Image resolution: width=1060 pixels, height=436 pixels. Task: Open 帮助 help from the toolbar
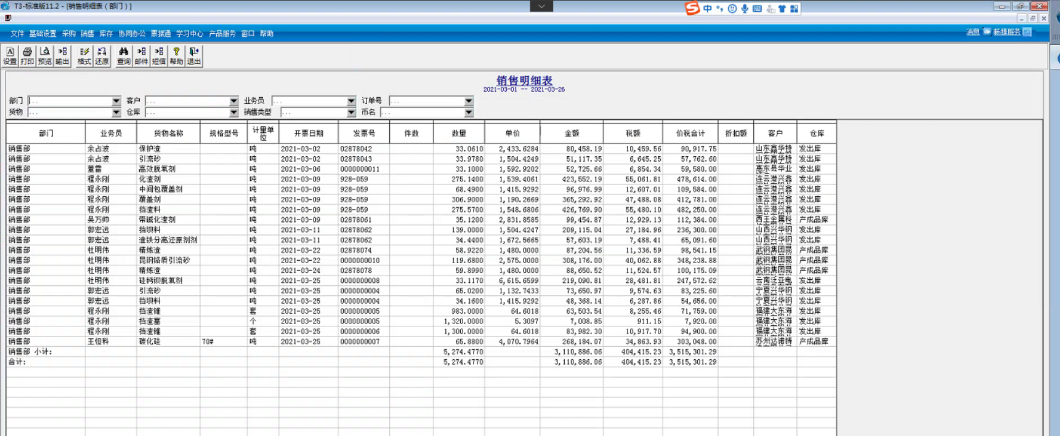pos(176,55)
